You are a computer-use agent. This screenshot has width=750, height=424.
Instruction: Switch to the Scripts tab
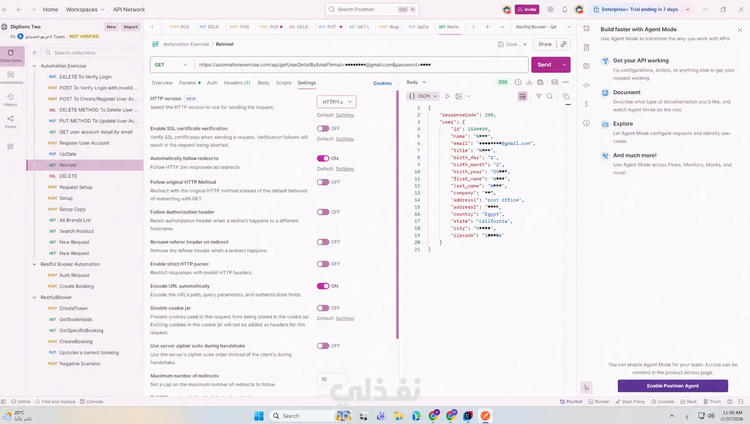(x=283, y=83)
